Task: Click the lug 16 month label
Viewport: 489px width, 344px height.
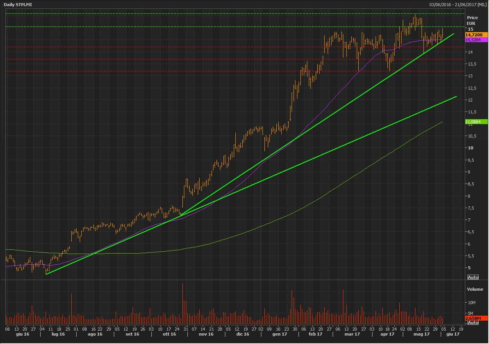Action: click(x=58, y=334)
